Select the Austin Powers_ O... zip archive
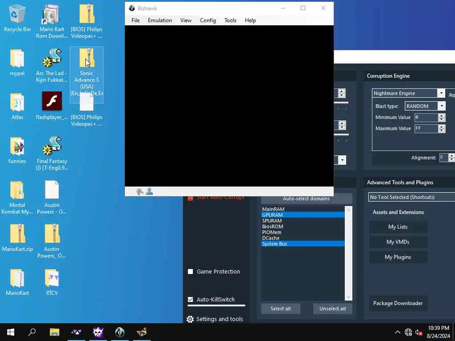 pos(52,241)
